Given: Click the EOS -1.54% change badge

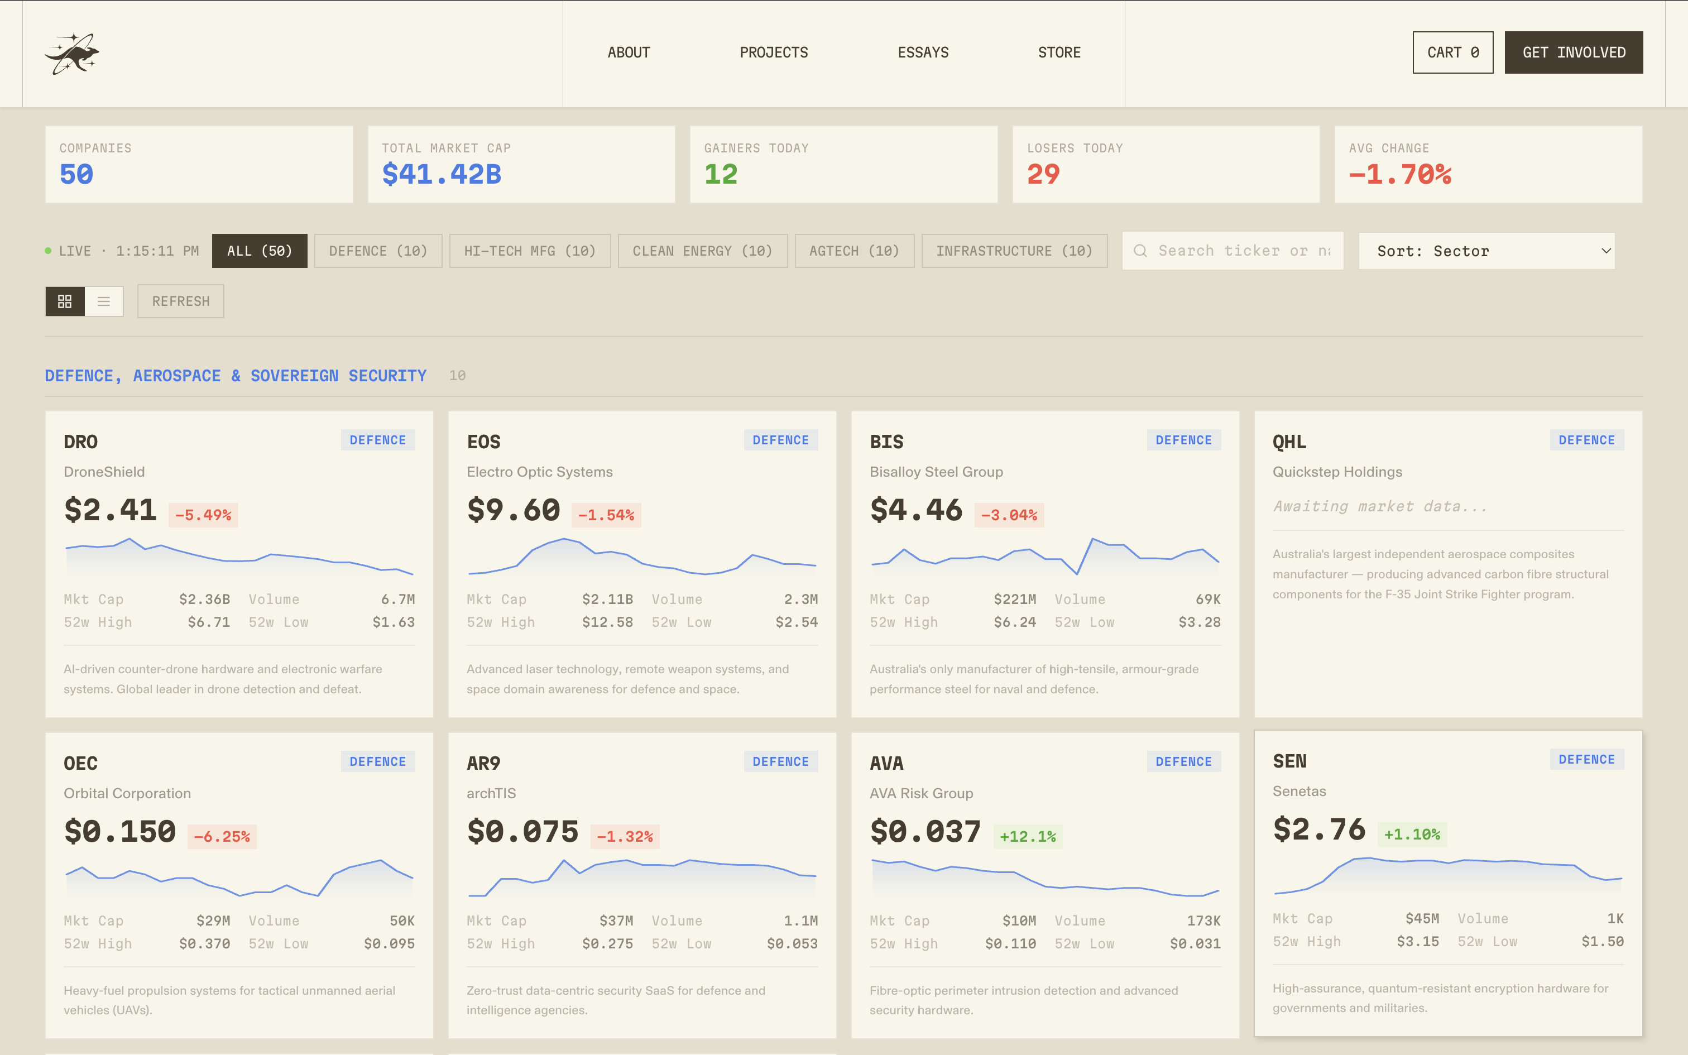Looking at the screenshot, I should click(606, 515).
